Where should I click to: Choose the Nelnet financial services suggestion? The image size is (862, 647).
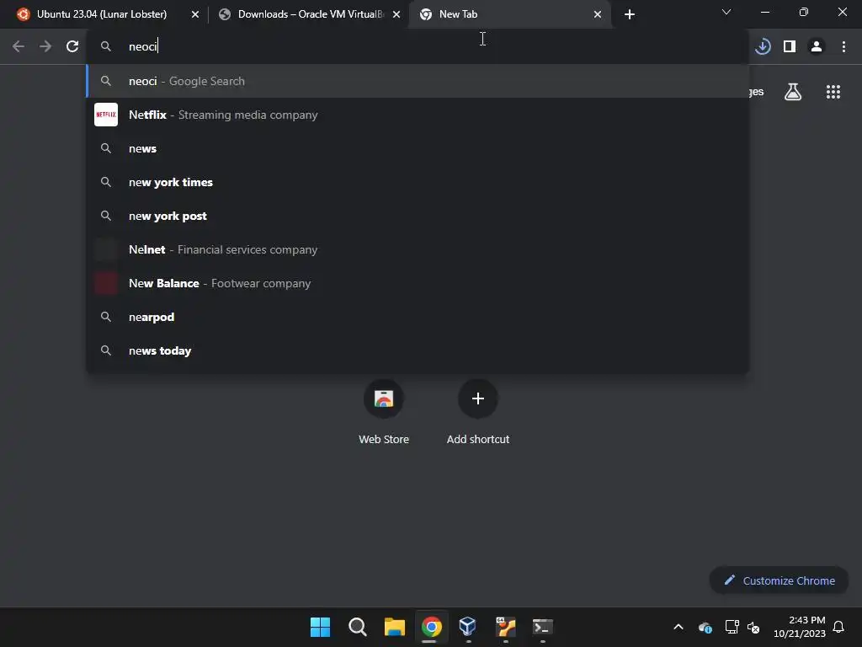418,249
